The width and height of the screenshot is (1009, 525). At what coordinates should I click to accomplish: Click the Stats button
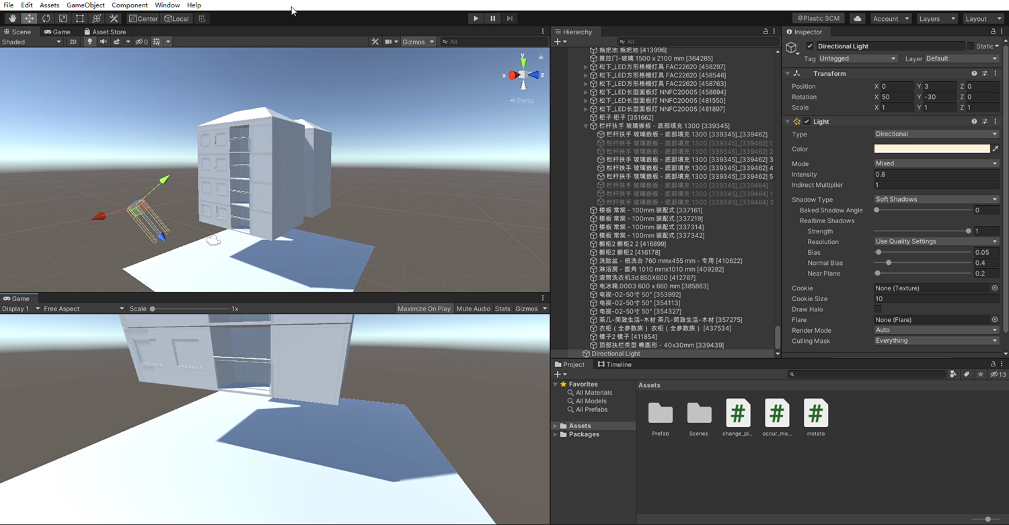502,309
